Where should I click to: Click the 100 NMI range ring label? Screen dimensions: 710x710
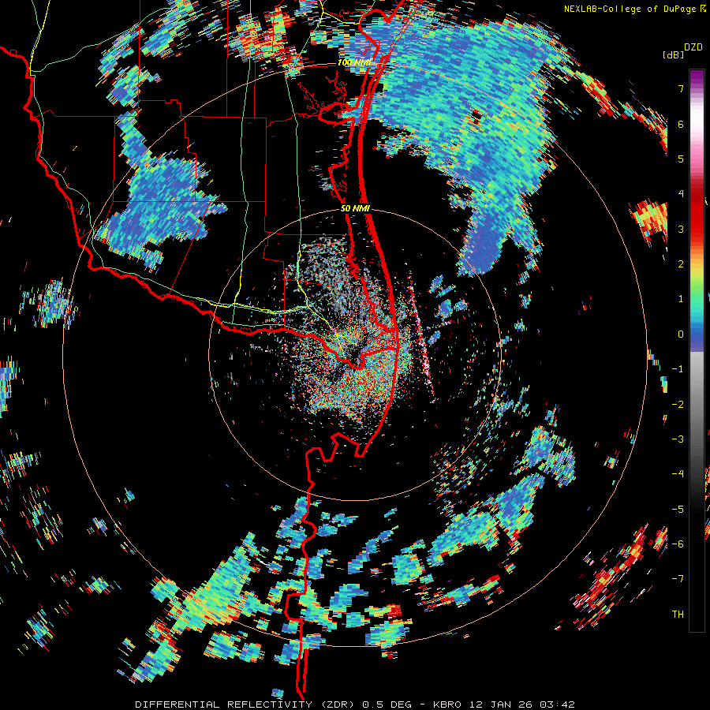(x=354, y=62)
